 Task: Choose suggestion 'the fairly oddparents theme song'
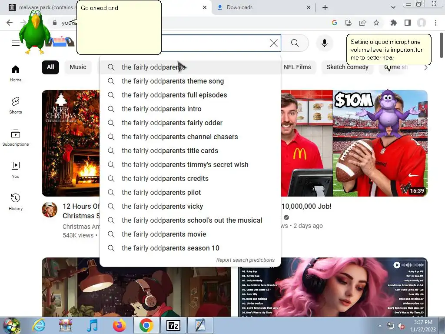point(190,81)
